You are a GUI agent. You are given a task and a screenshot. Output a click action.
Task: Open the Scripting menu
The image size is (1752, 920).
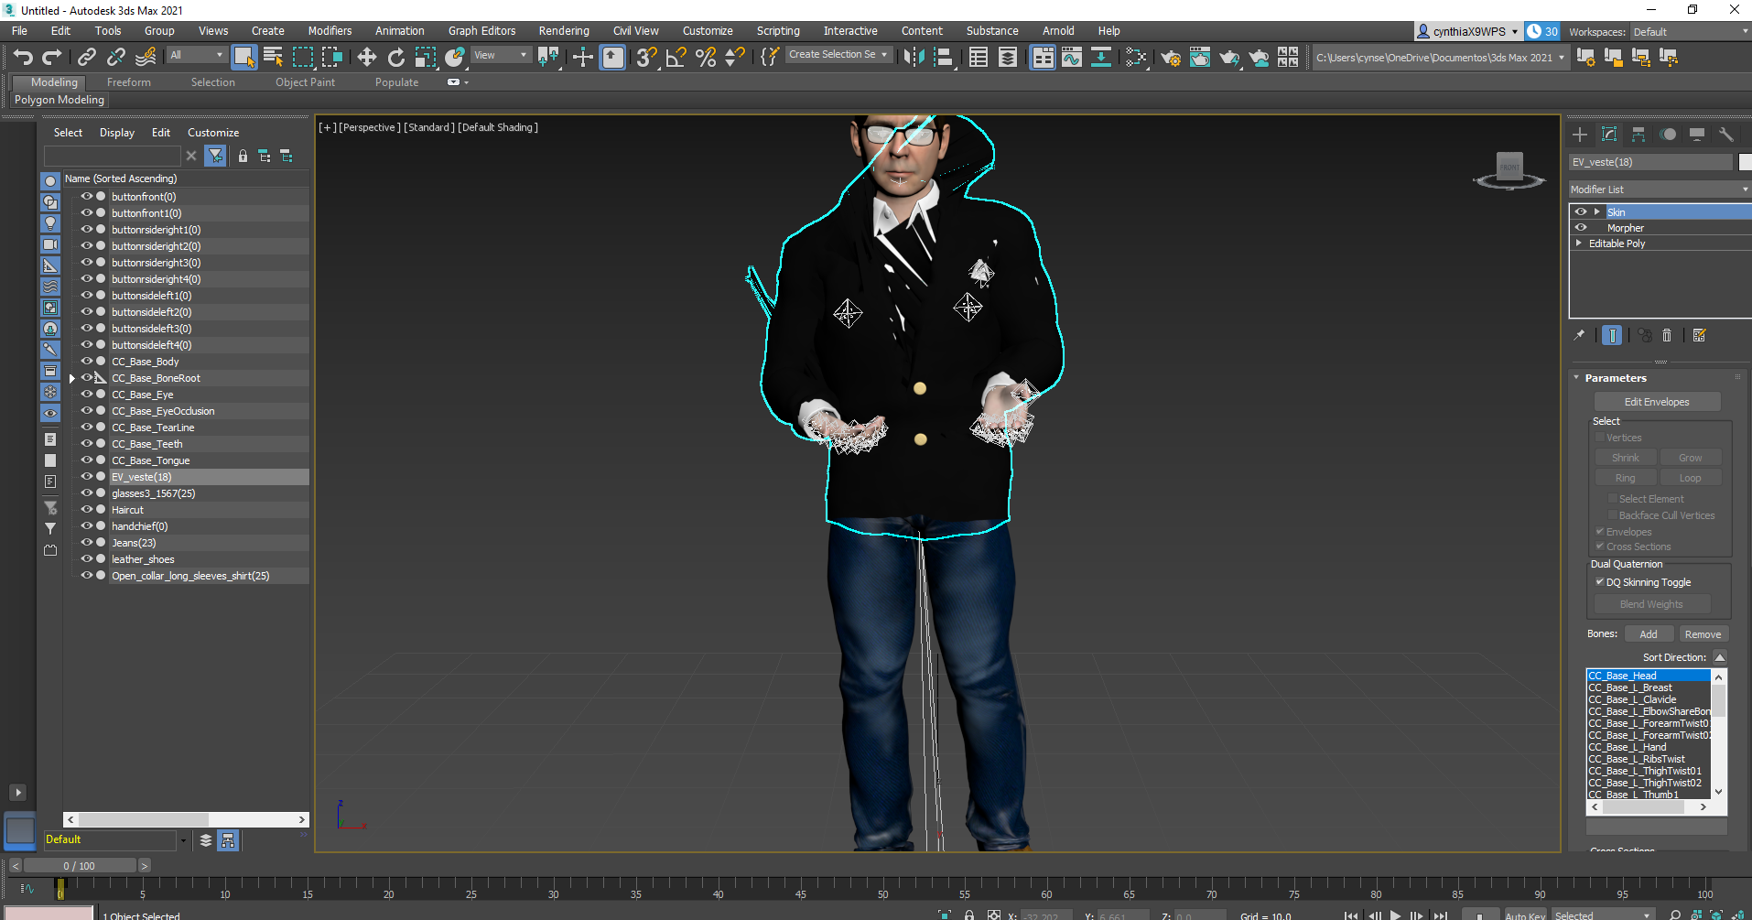tap(778, 31)
